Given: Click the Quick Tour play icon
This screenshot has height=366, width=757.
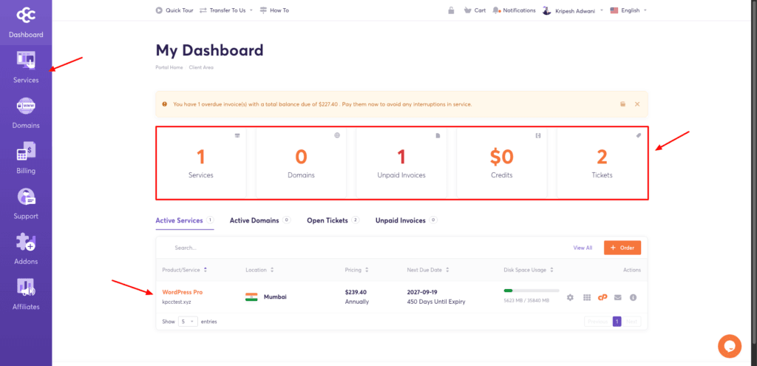Looking at the screenshot, I should pyautogui.click(x=160, y=10).
